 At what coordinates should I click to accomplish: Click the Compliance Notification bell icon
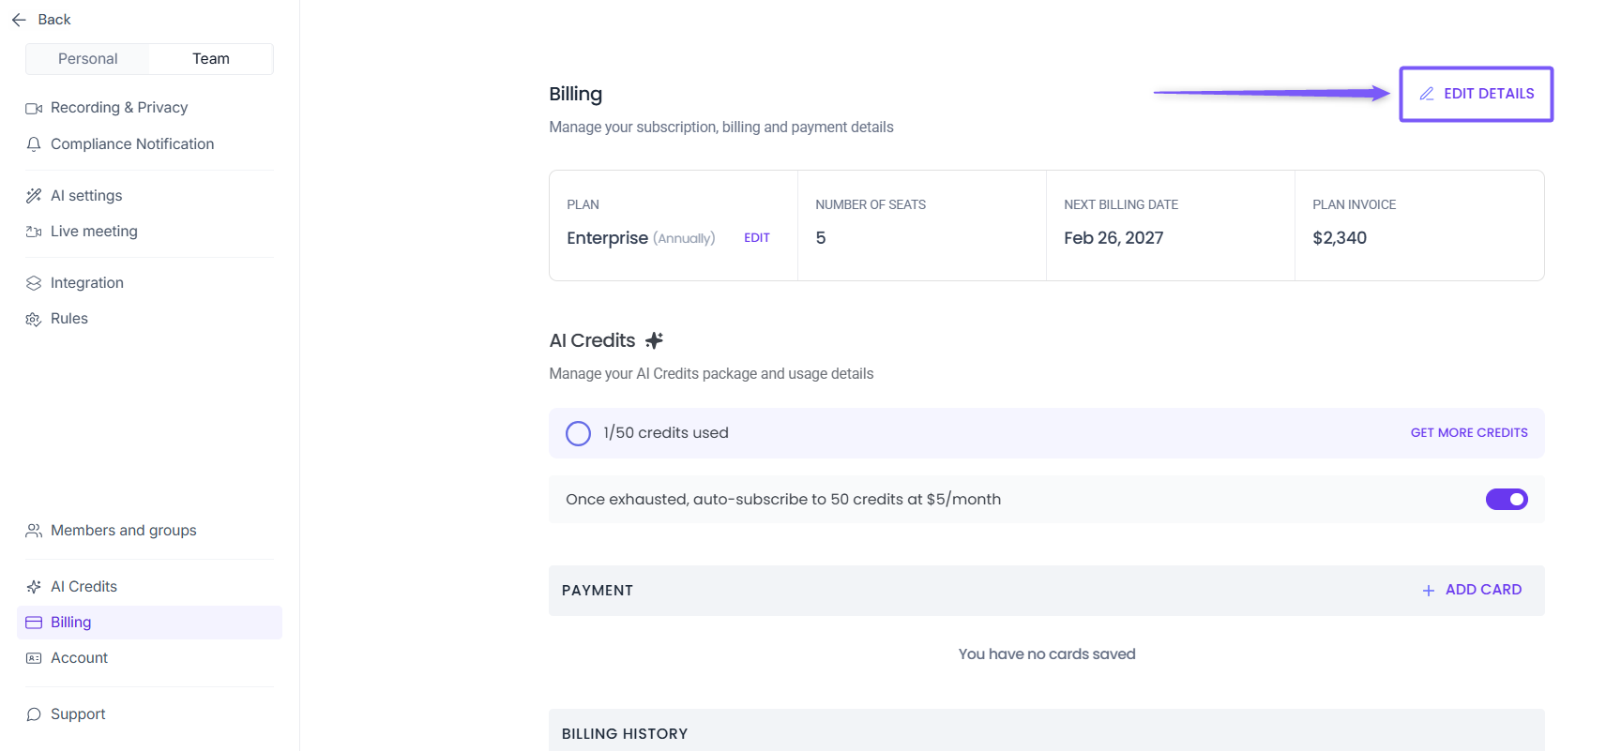click(34, 144)
